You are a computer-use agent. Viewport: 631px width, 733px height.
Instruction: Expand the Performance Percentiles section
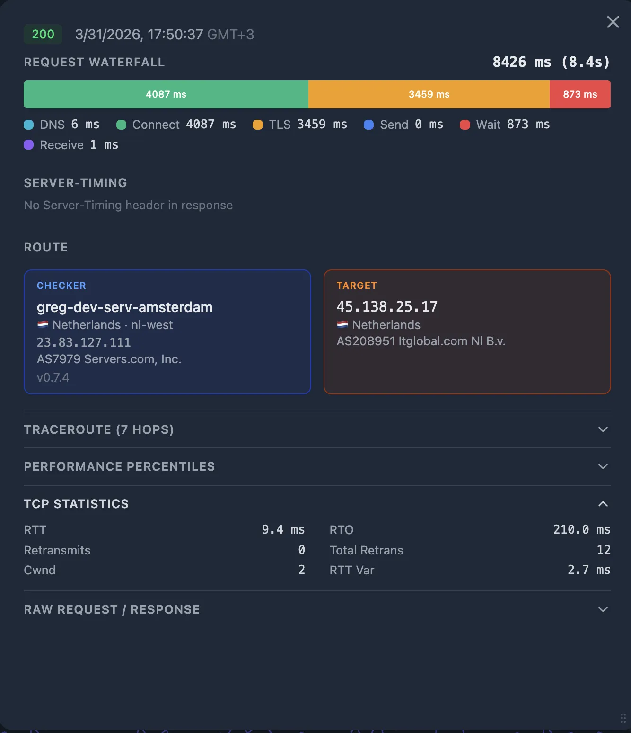603,466
